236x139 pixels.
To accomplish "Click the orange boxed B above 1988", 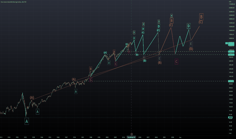I will pos(91,69).
